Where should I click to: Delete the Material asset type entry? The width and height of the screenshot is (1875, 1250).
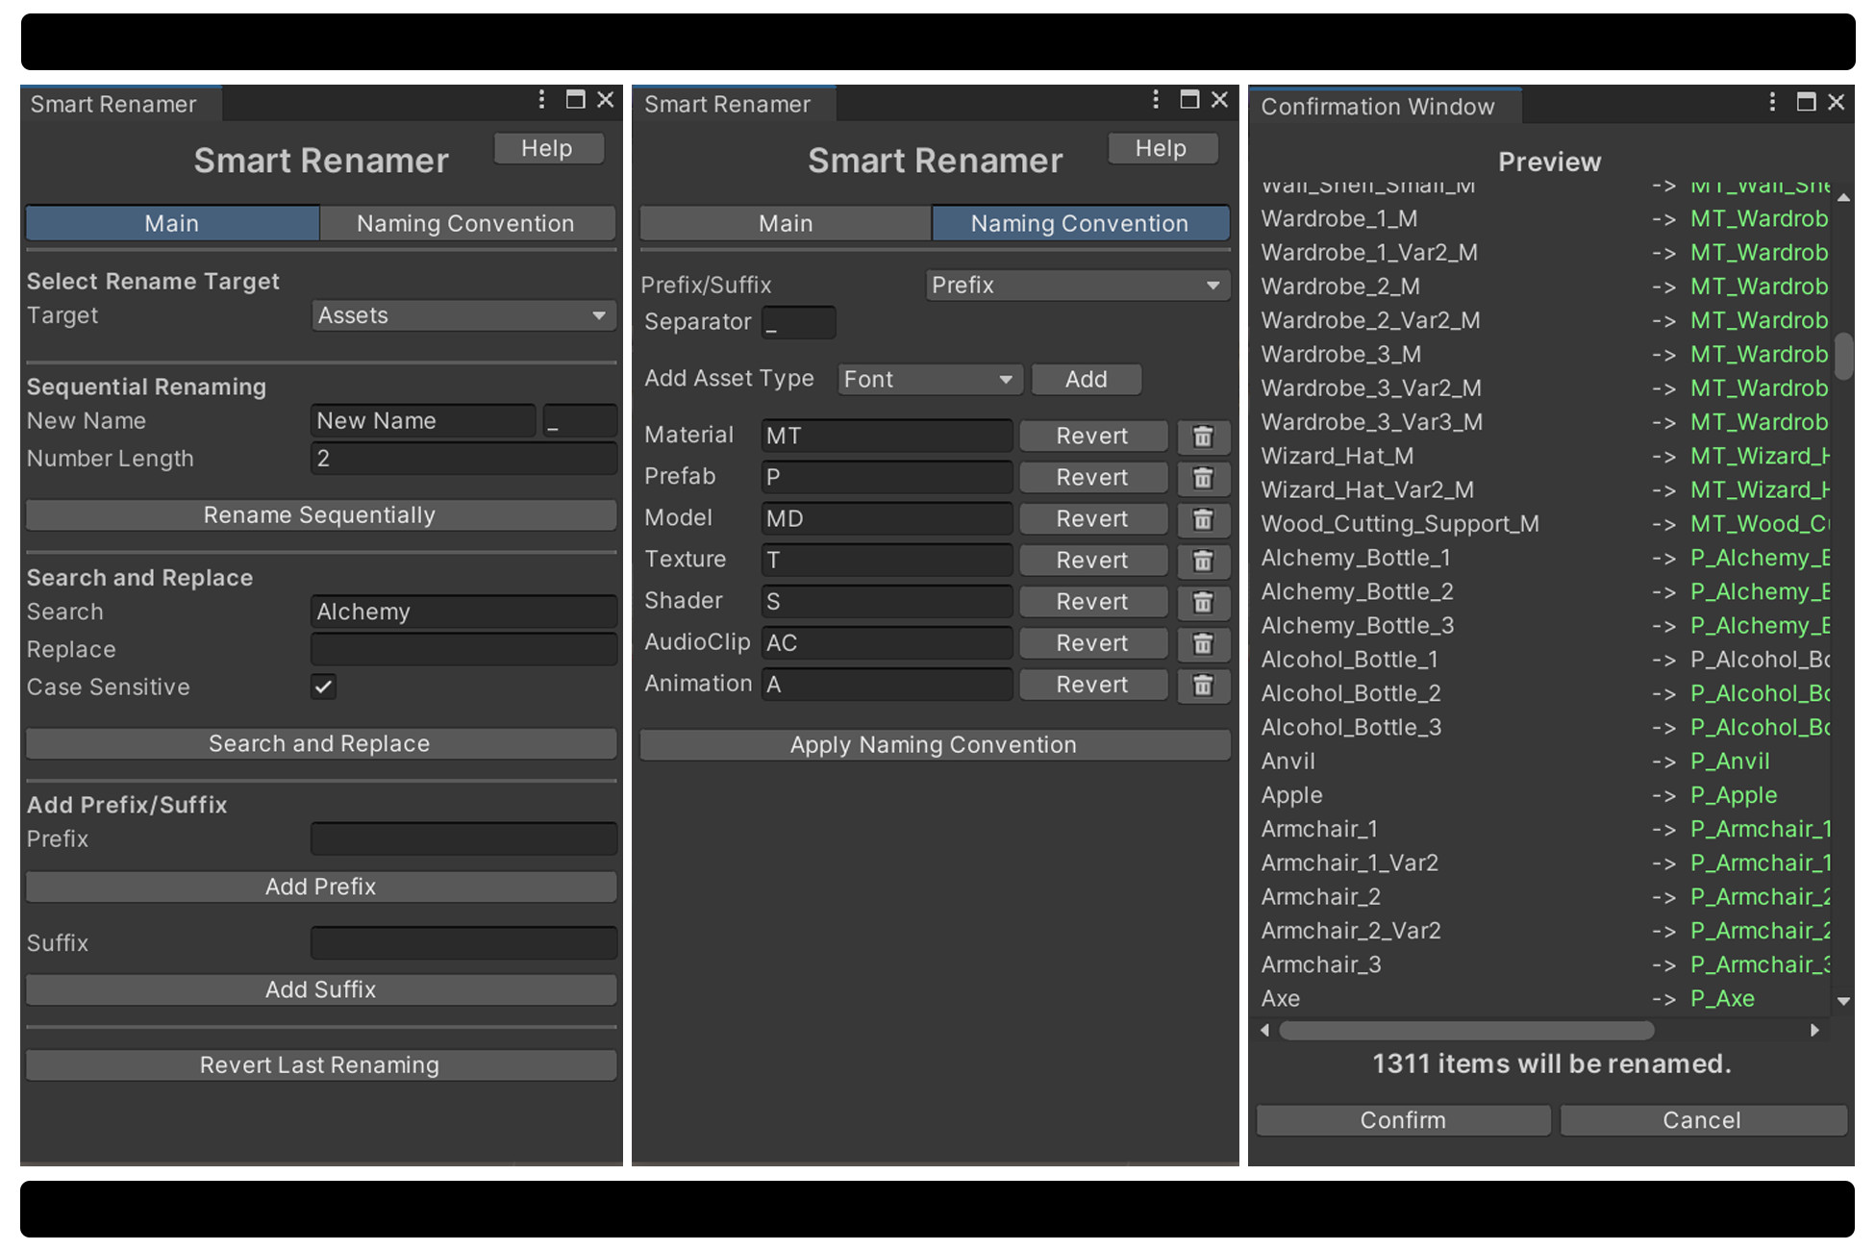pyautogui.click(x=1203, y=437)
